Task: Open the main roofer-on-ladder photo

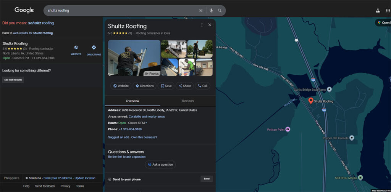Action: coord(134,58)
